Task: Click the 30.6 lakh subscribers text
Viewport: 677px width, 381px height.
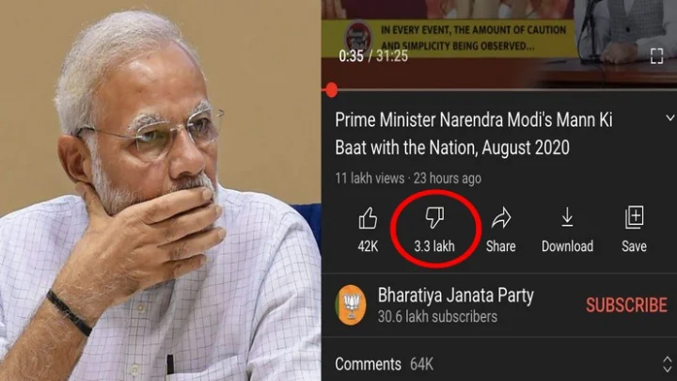Action: (x=437, y=317)
